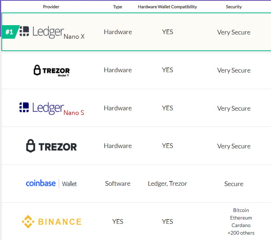
Task: Select the '+200 others' text in Binance row
Action: tap(241, 233)
